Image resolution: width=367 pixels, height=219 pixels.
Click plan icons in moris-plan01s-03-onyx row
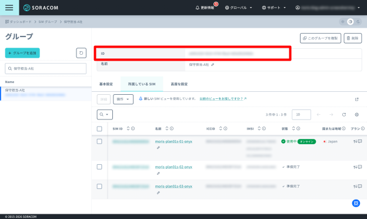358,187
